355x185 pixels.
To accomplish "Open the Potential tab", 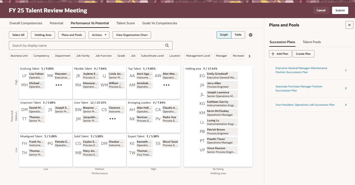I will pyautogui.click(x=56, y=23).
